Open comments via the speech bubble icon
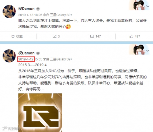Image resolution: width=153 pixels, height=132 pixels. click(92, 36)
